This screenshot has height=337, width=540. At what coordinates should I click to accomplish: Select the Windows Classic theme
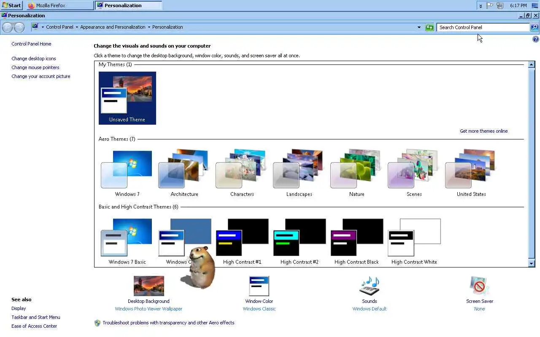tap(184, 241)
